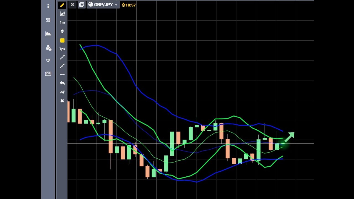Image resolution: width=354 pixels, height=199 pixels.
Task: Select the arrow ray line tool
Action: (62, 66)
